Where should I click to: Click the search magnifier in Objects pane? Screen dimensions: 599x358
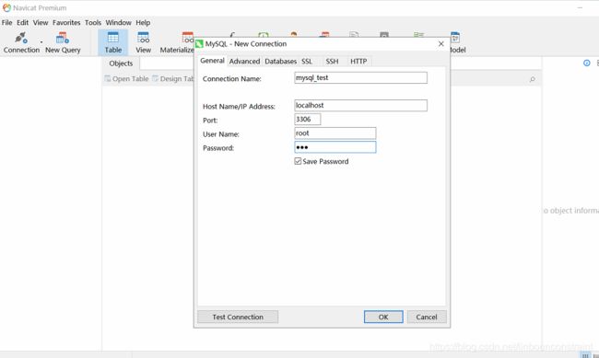click(x=532, y=79)
